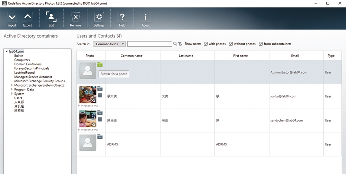
Task: Open the 'Common fields' search dropdown
Action: (109, 44)
